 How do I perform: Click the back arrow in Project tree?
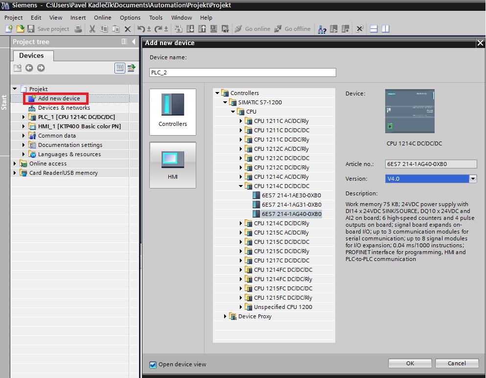click(29, 68)
